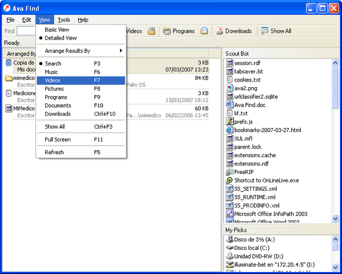Click the Word icon beside Ava Find.doc
Viewport: 342px width, 274px height.
point(229,105)
